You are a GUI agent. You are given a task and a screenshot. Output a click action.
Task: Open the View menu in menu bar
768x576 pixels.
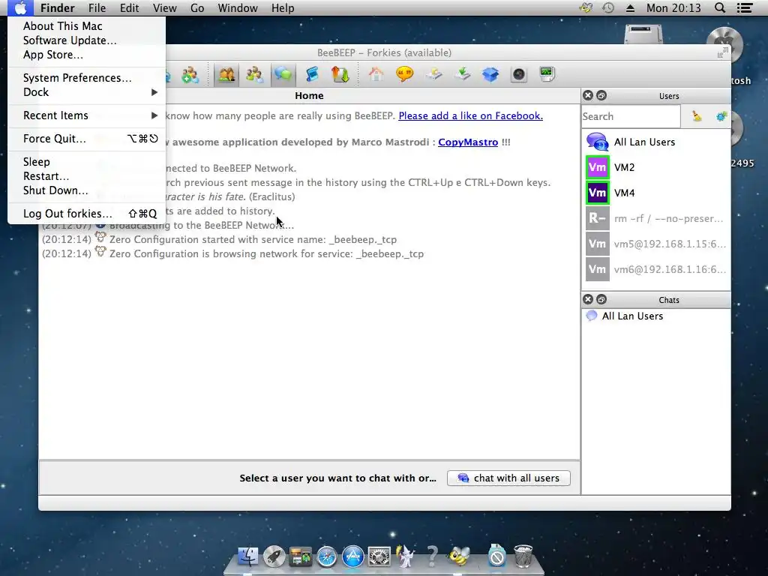click(x=164, y=7)
